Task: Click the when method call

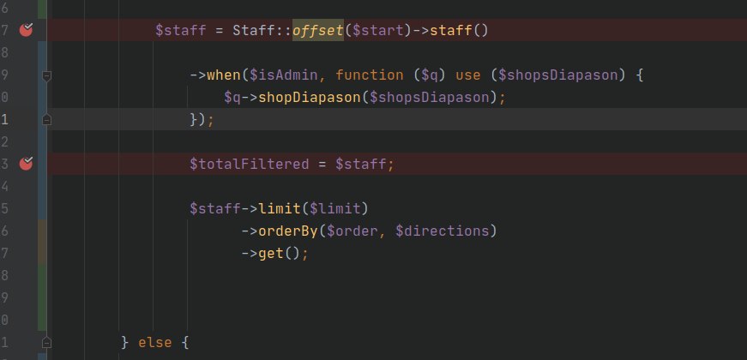Action: click(224, 75)
